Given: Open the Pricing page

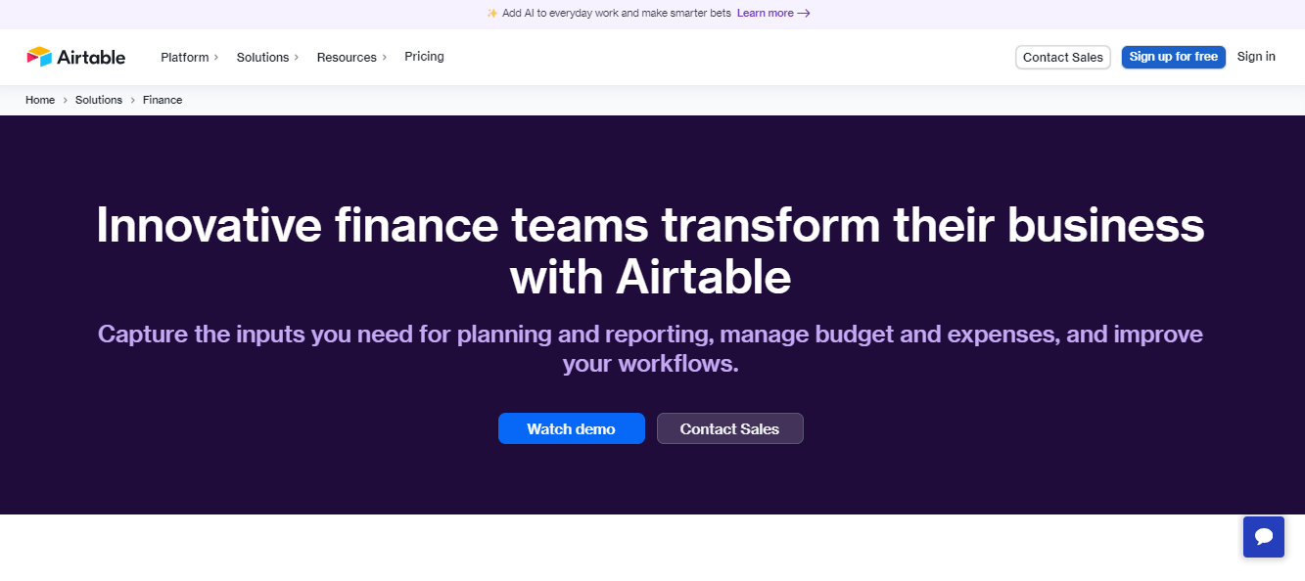Looking at the screenshot, I should [424, 57].
